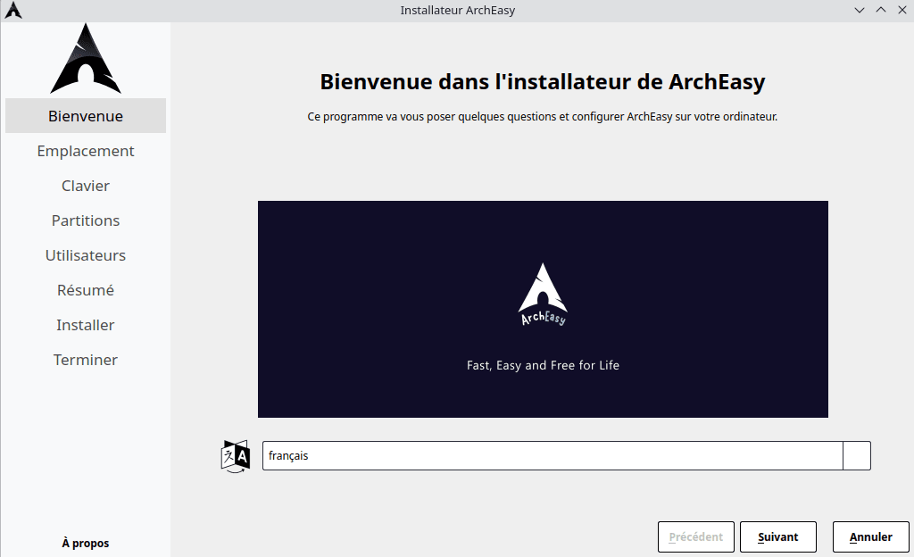Open the À propos link
The width and height of the screenshot is (914, 557).
(x=86, y=543)
